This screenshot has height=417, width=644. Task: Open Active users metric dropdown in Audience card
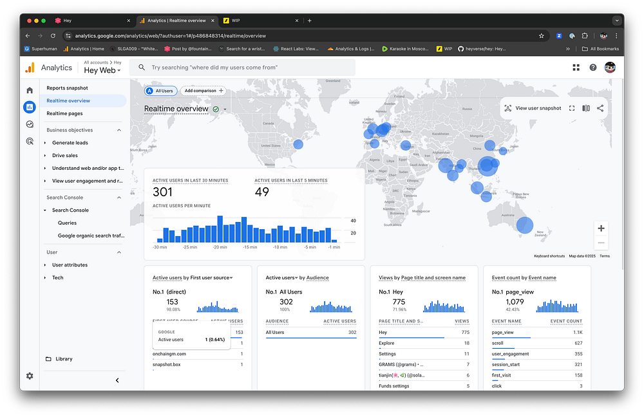tap(282, 278)
